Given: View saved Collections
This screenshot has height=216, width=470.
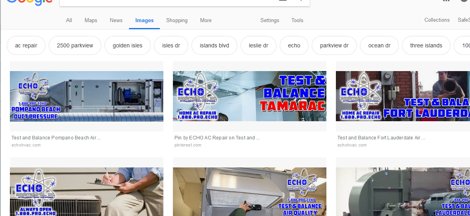Looking at the screenshot, I should pyautogui.click(x=437, y=20).
